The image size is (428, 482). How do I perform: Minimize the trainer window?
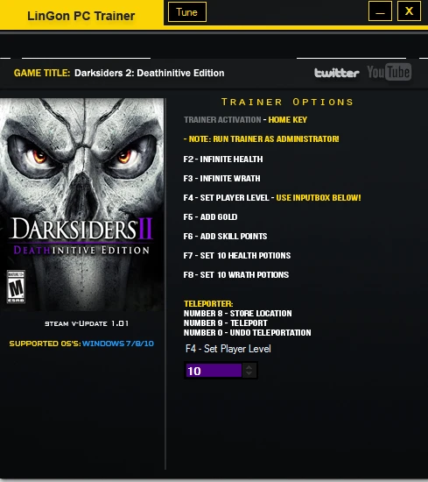click(380, 11)
